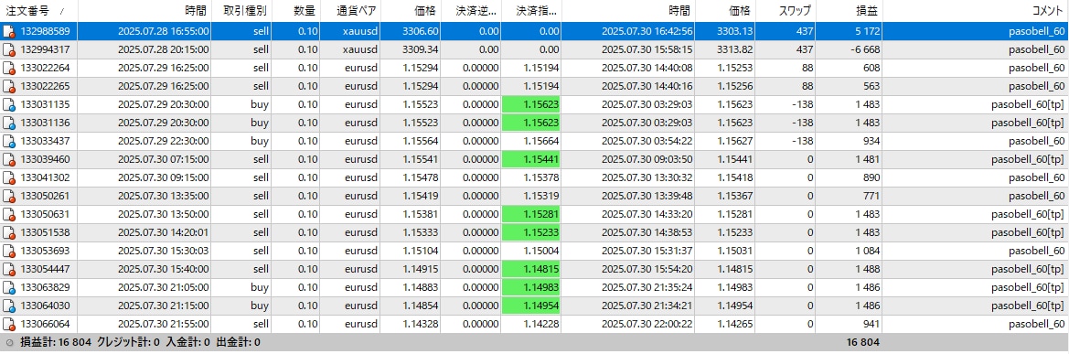Click open price 3306.60
This screenshot has height=354, width=1069.
421,31
